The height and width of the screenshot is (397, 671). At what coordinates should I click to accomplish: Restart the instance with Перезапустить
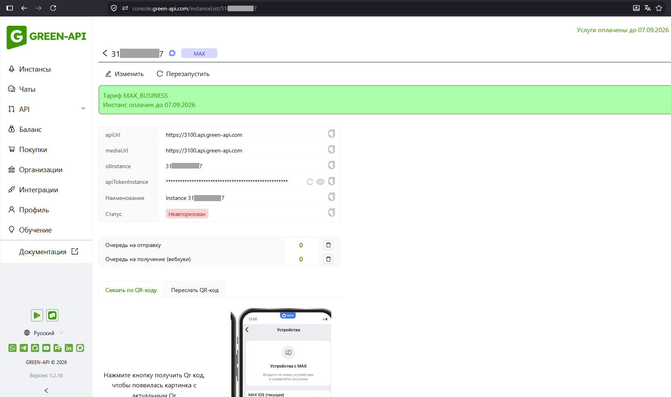(183, 74)
